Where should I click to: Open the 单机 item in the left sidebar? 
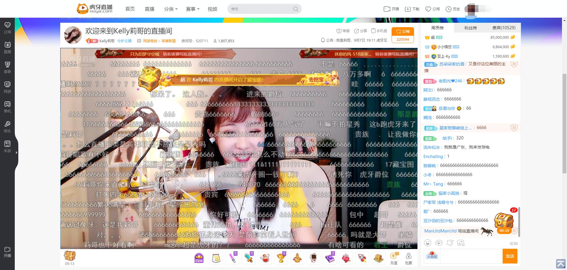tap(7, 107)
